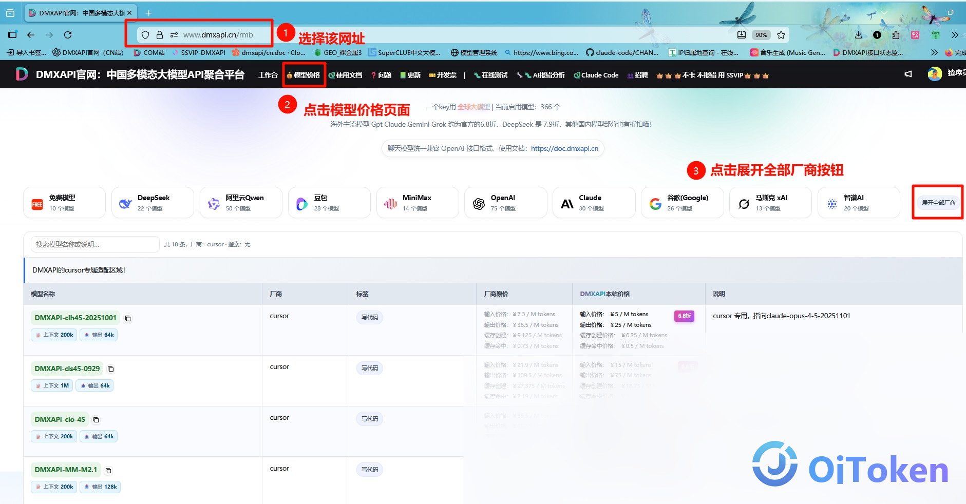This screenshot has height=504, width=966.
Task: Select the 阿里云Qwen vendor card
Action: coord(241,203)
